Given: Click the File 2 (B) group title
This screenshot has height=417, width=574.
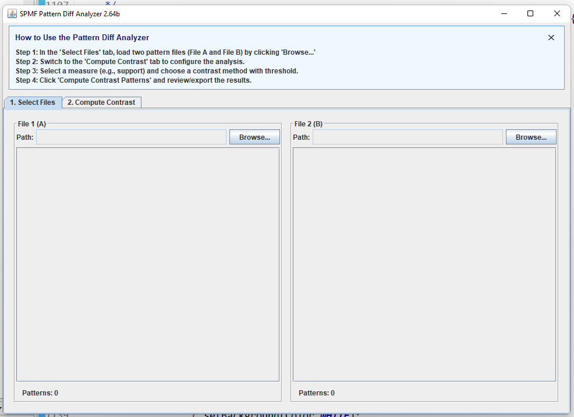Looking at the screenshot, I should pyautogui.click(x=309, y=124).
